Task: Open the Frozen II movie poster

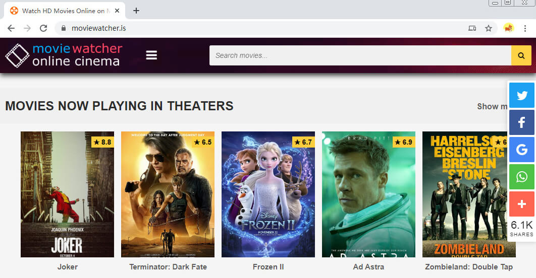Action: [269, 194]
